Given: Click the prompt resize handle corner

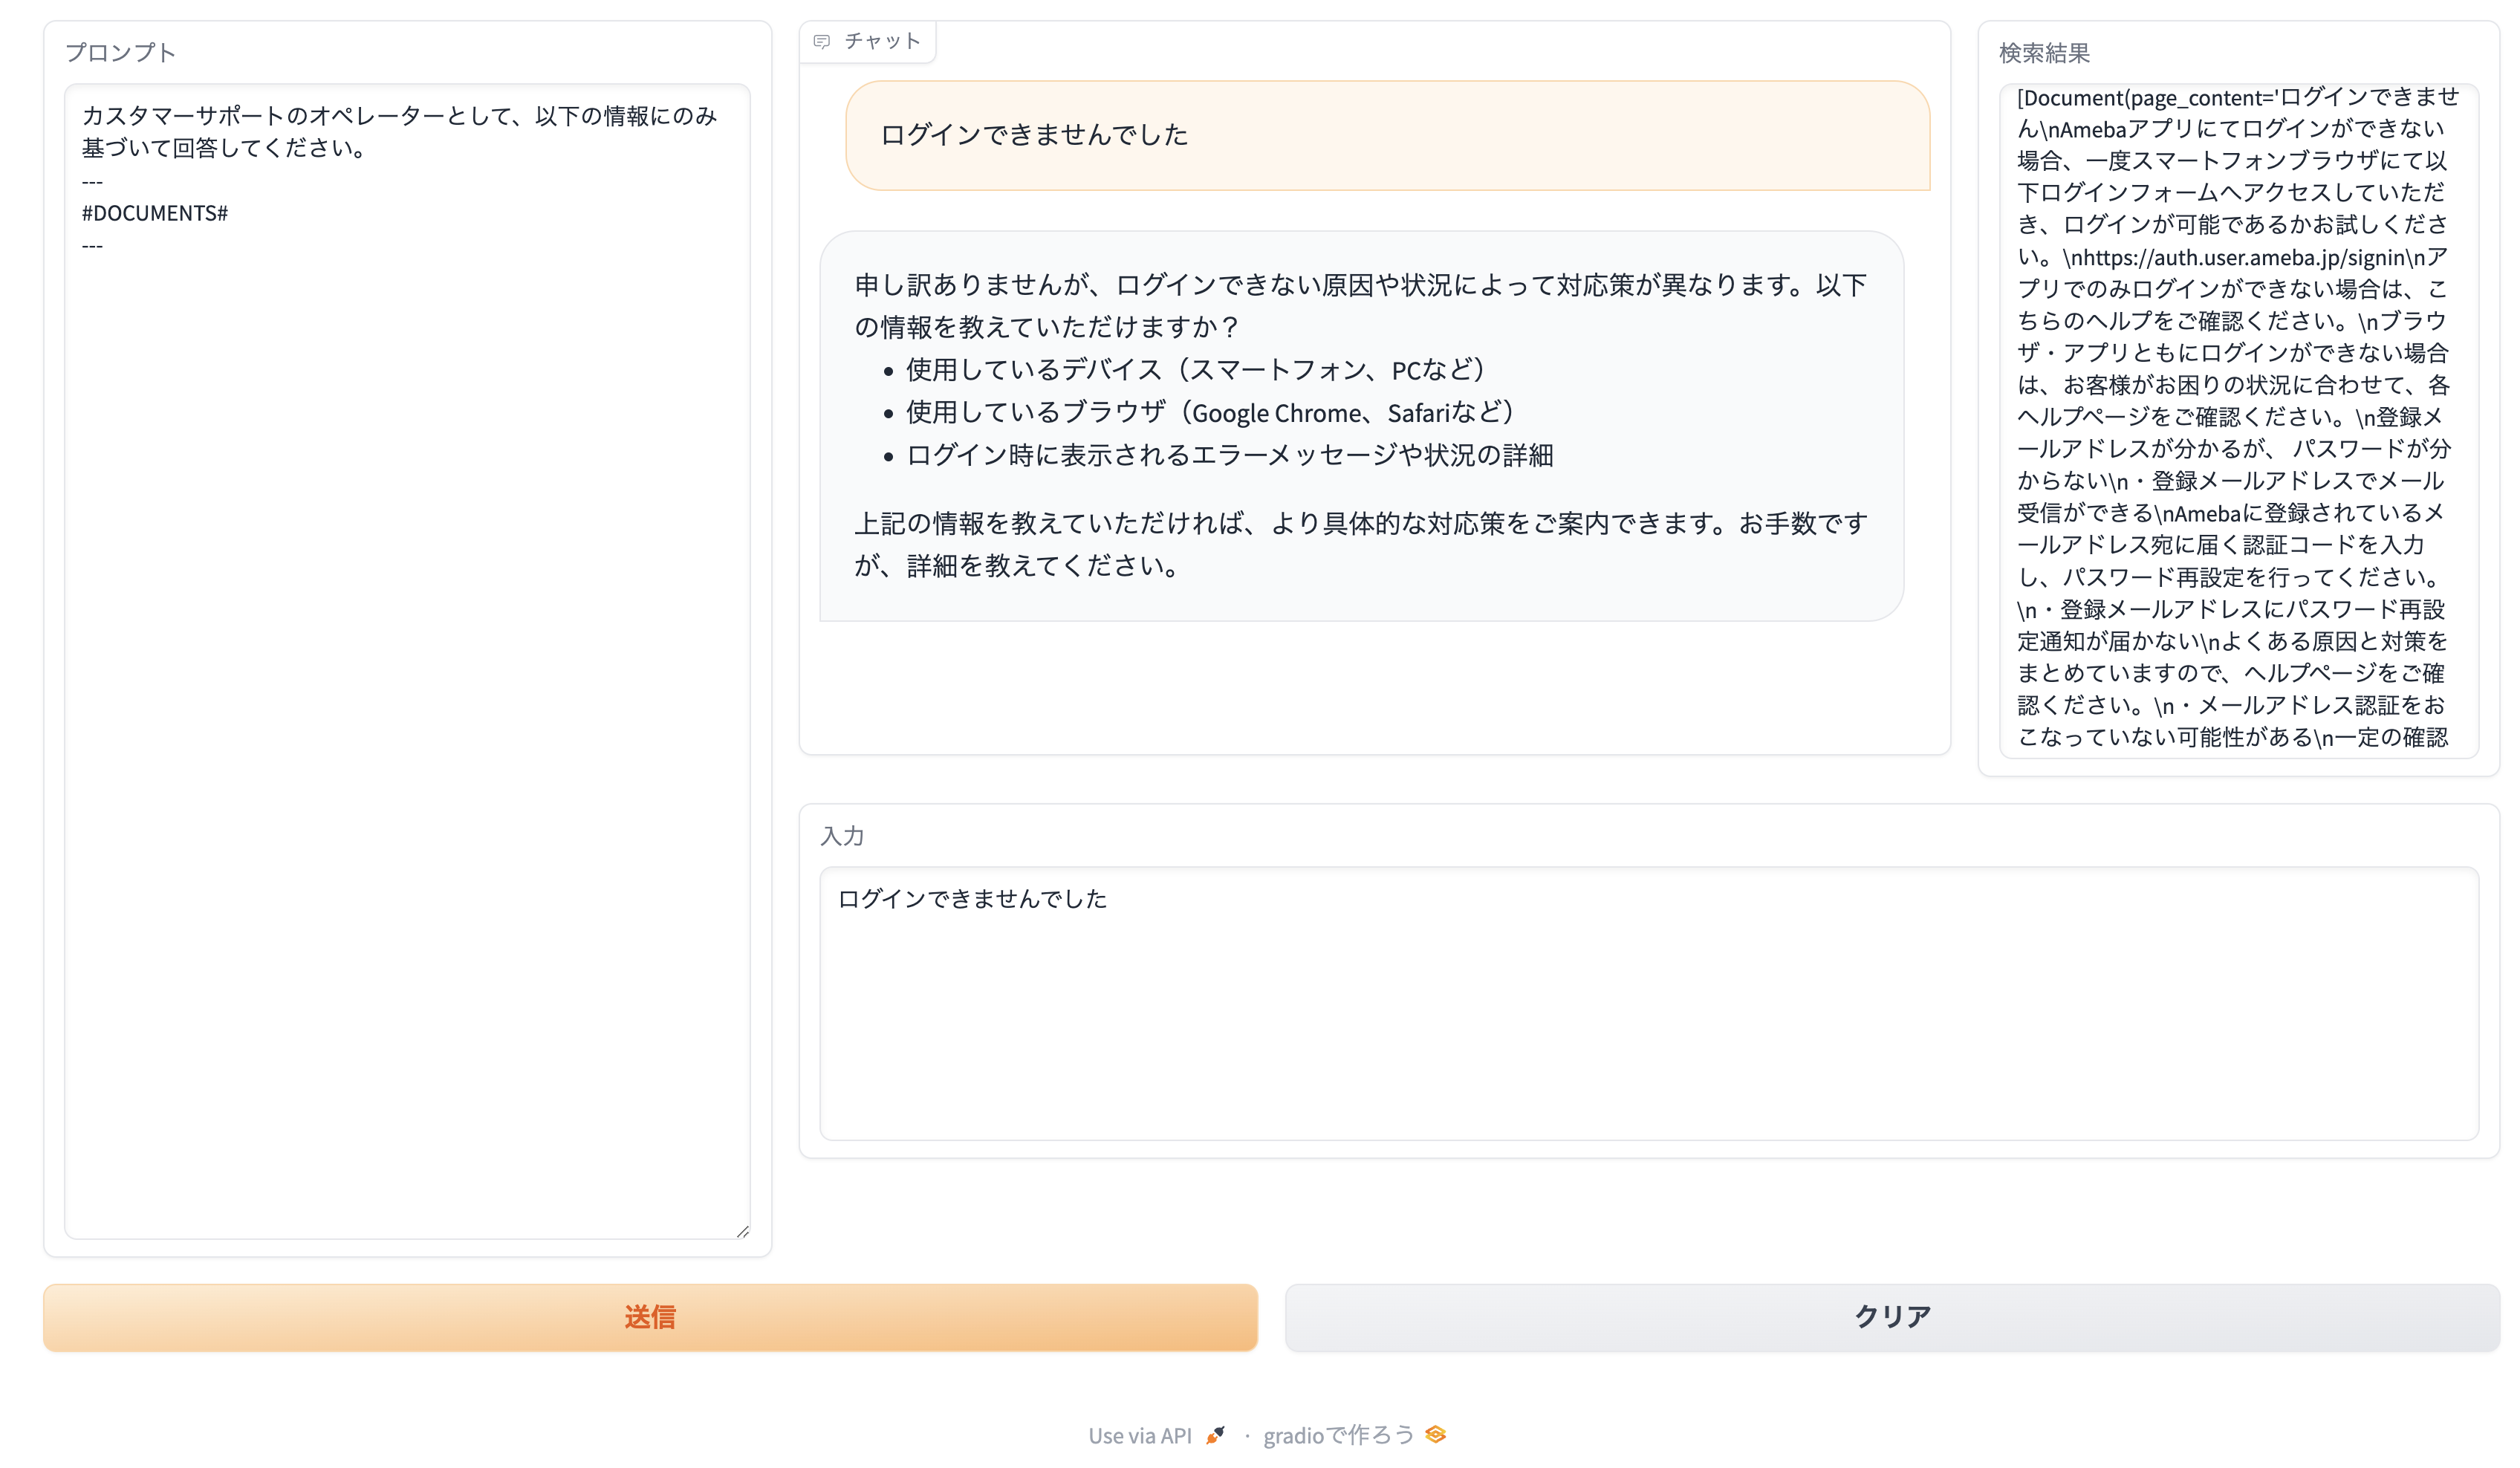Looking at the screenshot, I should coord(743,1232).
